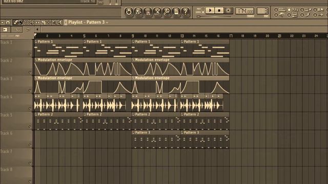Click the Track 1 header label
The height and width of the screenshot is (184, 328).
pos(6,42)
